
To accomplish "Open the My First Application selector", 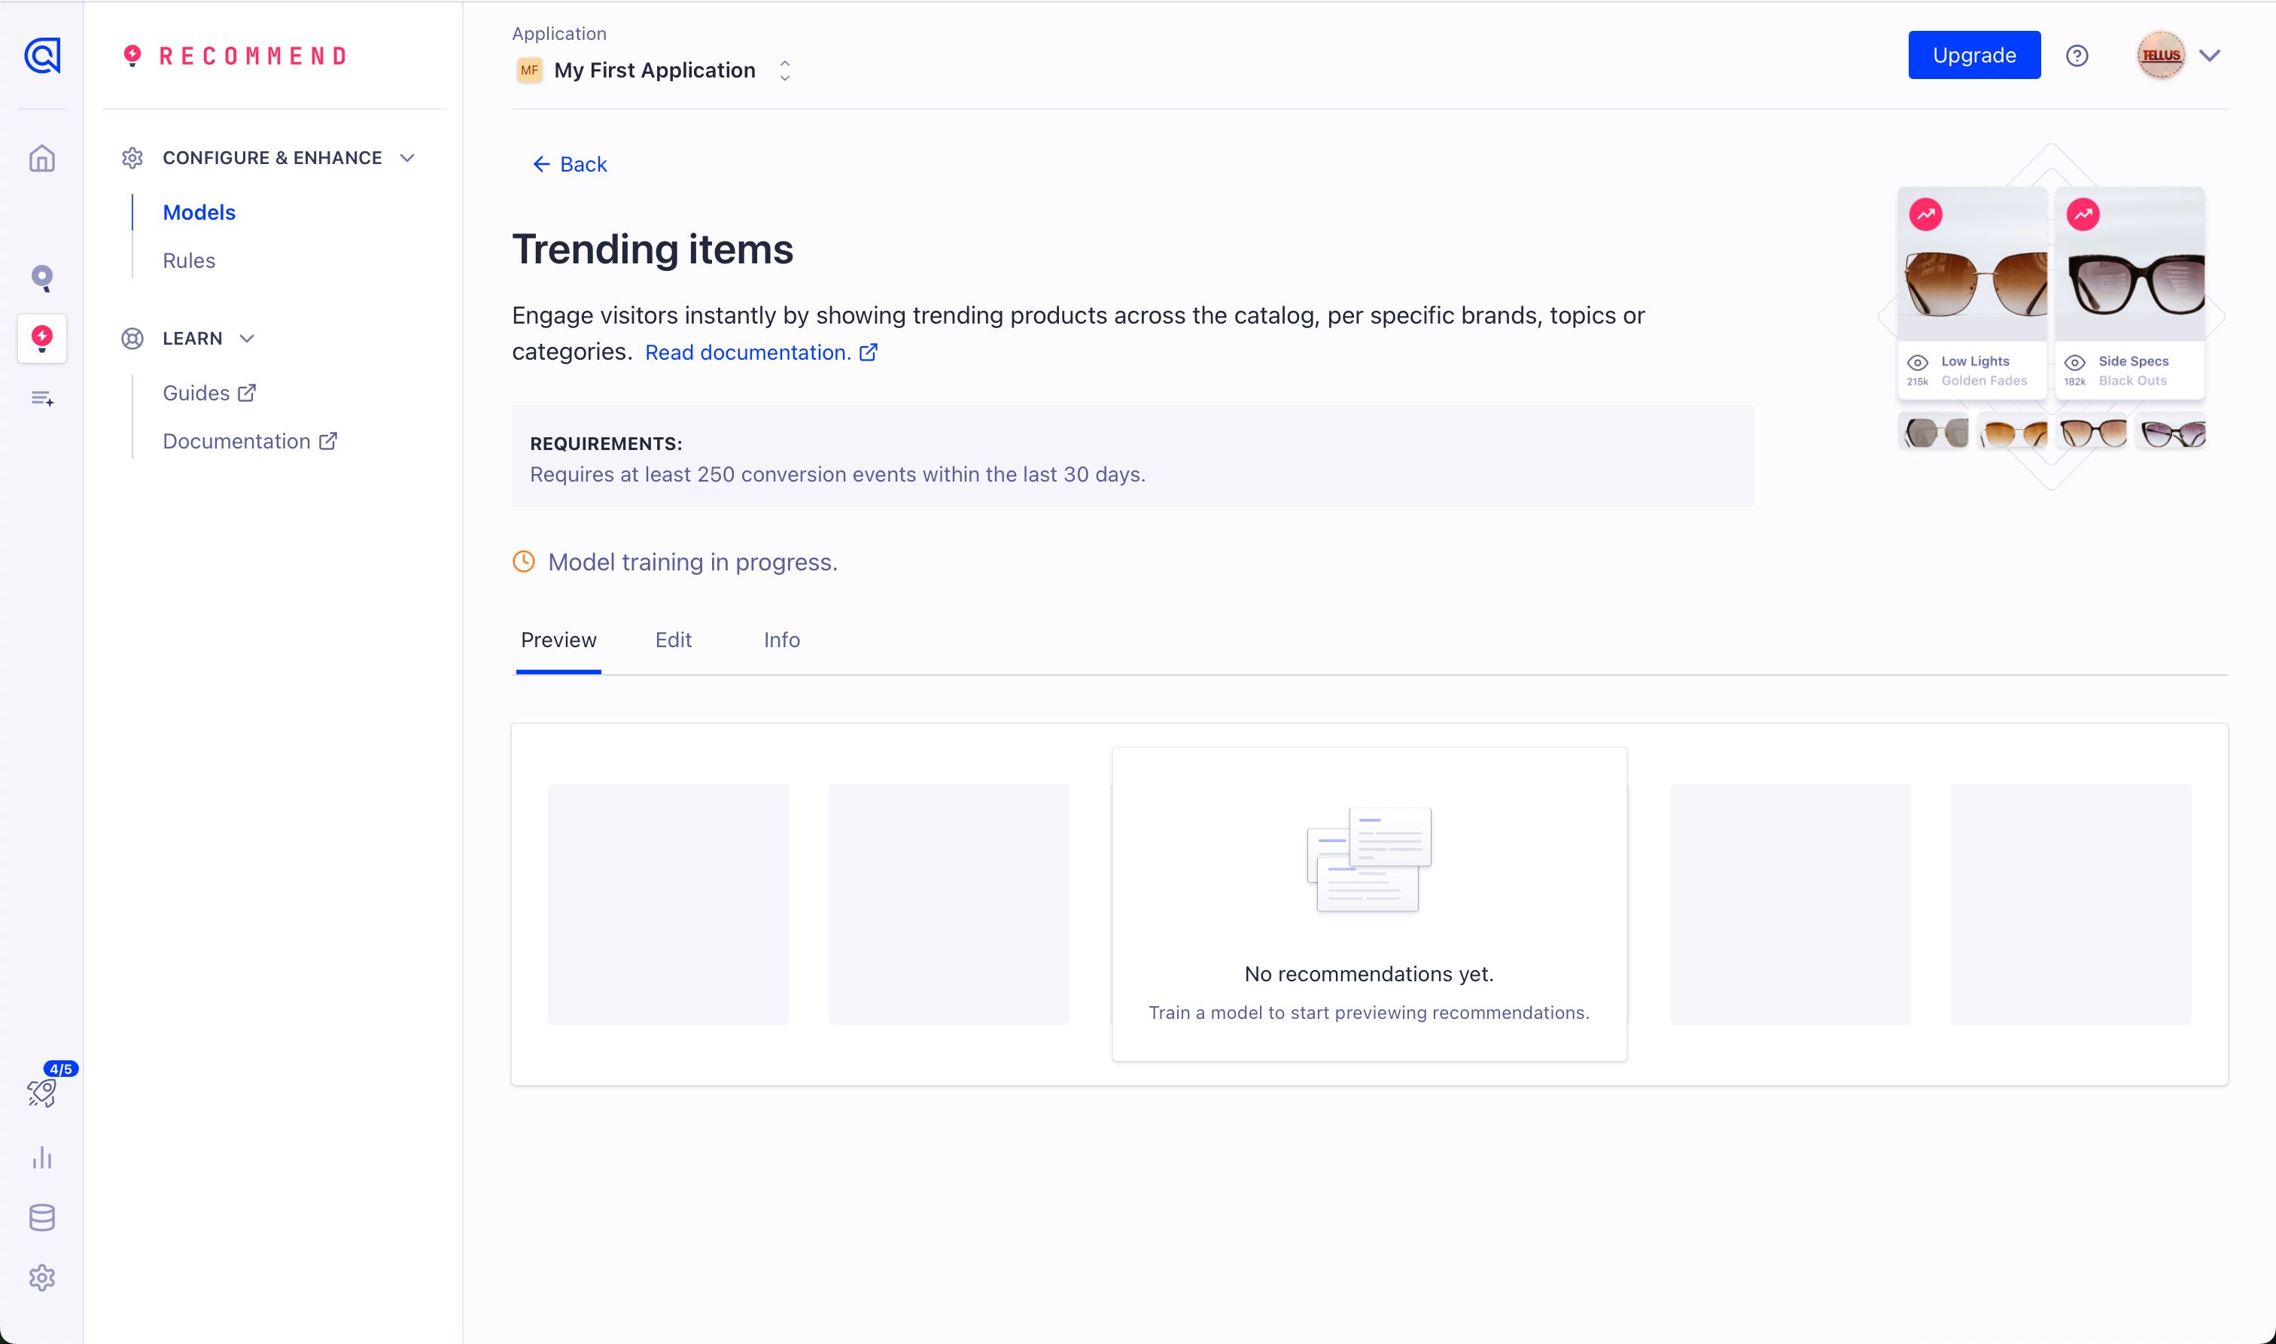I will point(654,70).
